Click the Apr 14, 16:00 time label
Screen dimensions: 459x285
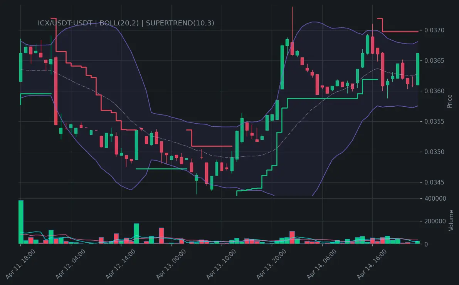[x=372, y=265]
